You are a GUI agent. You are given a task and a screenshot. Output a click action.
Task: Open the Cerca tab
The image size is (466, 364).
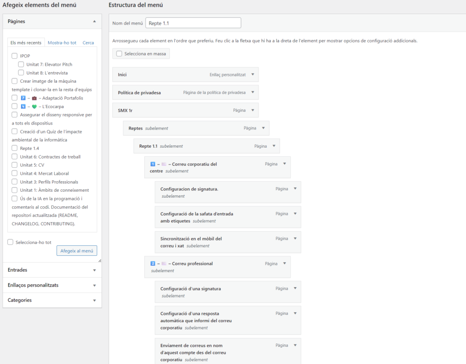coord(88,43)
